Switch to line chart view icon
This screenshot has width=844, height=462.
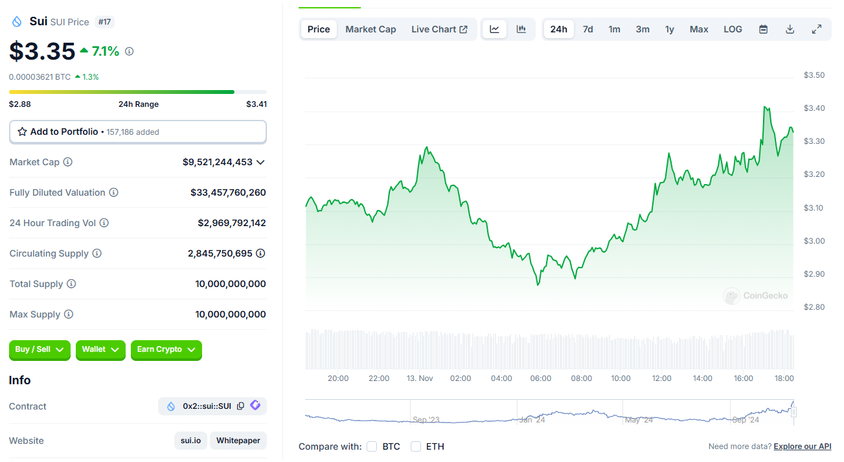pyautogui.click(x=495, y=29)
